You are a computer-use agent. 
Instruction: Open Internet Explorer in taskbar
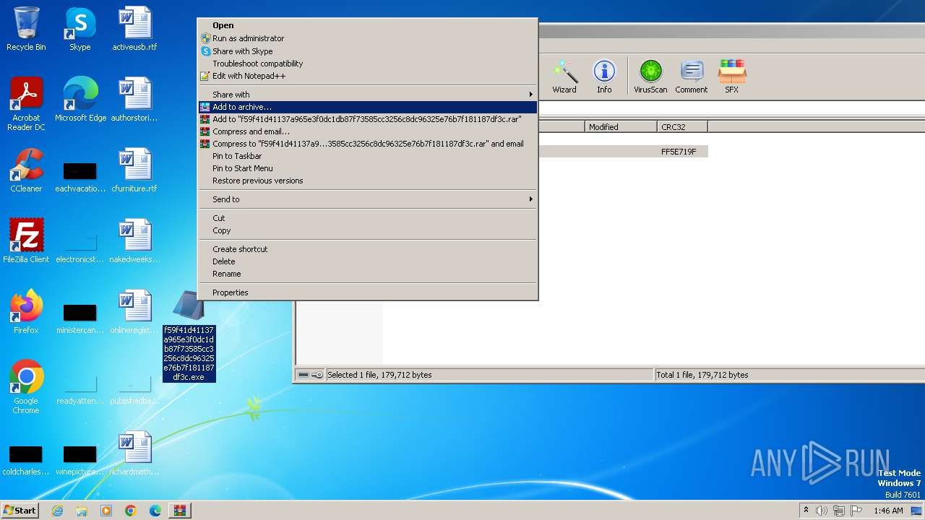point(57,511)
